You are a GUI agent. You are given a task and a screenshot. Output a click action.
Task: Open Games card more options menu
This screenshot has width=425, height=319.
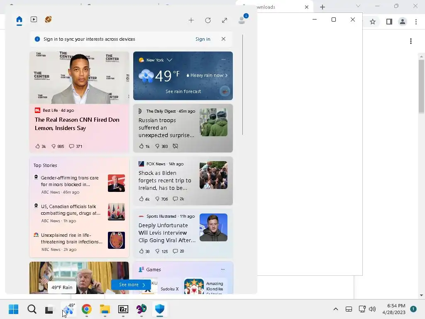pos(223,269)
